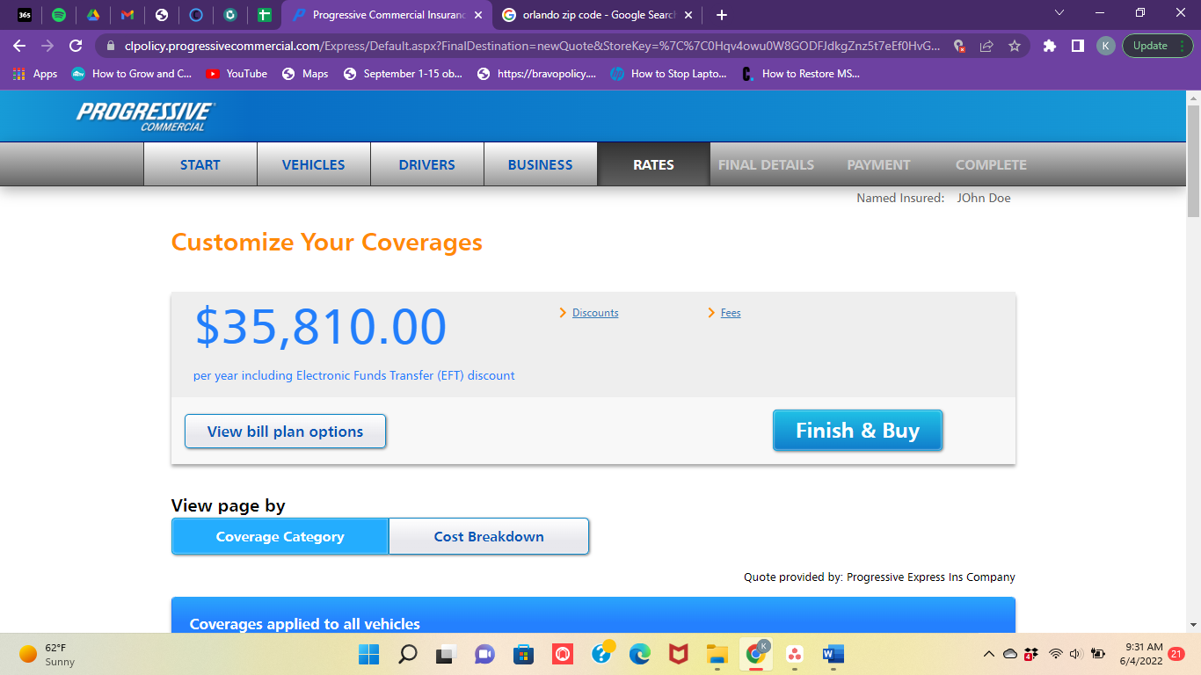Image resolution: width=1201 pixels, height=675 pixels.
Task: Click the $35,810.00 premium amount
Action: (321, 326)
